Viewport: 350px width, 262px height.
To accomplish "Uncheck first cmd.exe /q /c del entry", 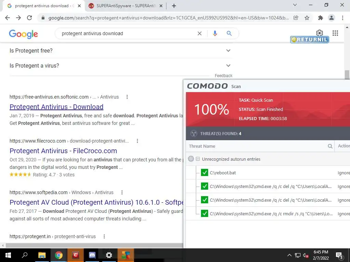I will point(204,186).
